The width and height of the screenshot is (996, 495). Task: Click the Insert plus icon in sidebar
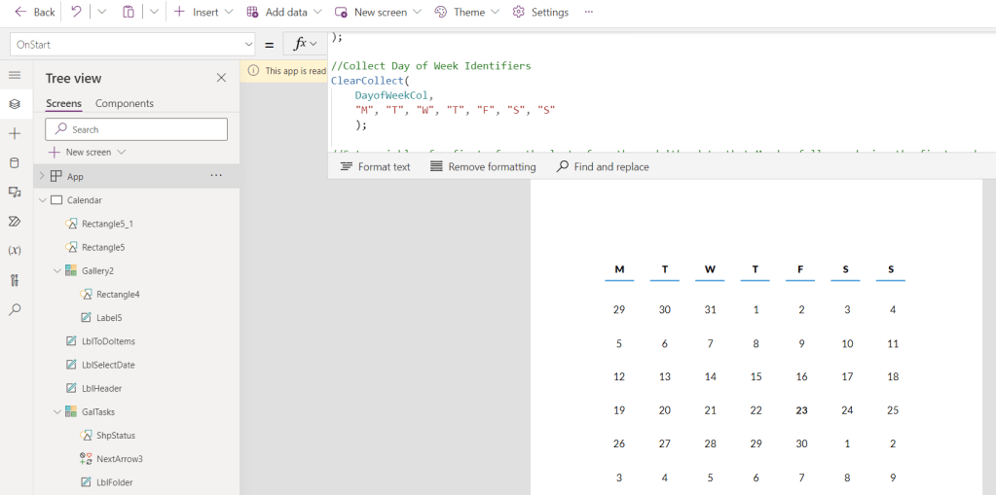tap(15, 133)
